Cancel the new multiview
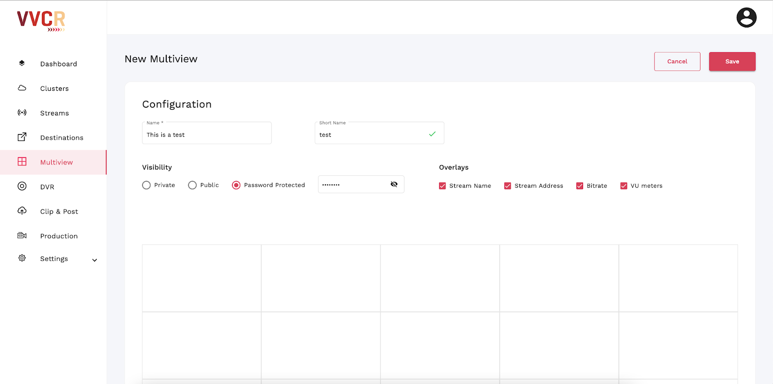773x384 pixels. tap(677, 61)
